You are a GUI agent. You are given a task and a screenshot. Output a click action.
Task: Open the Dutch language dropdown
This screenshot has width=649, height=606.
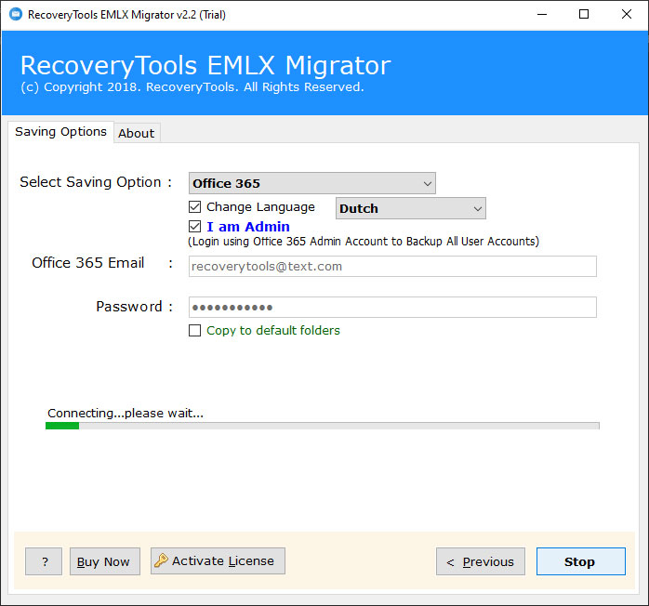click(x=411, y=208)
